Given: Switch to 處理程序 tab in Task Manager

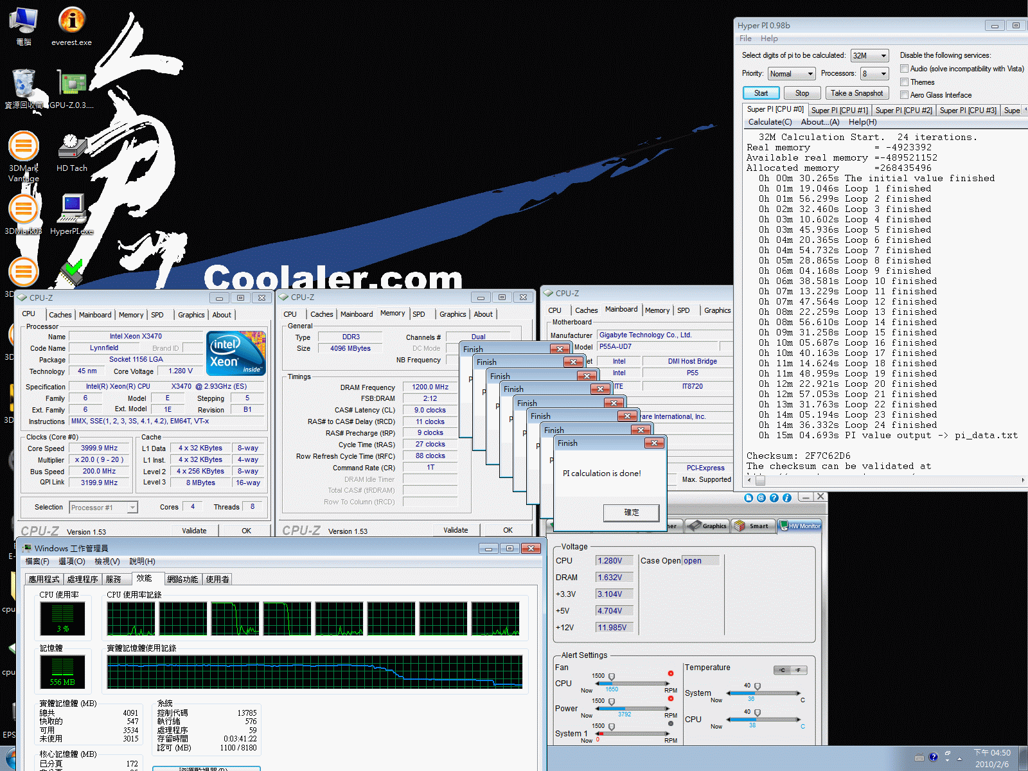Looking at the screenshot, I should pyautogui.click(x=82, y=580).
